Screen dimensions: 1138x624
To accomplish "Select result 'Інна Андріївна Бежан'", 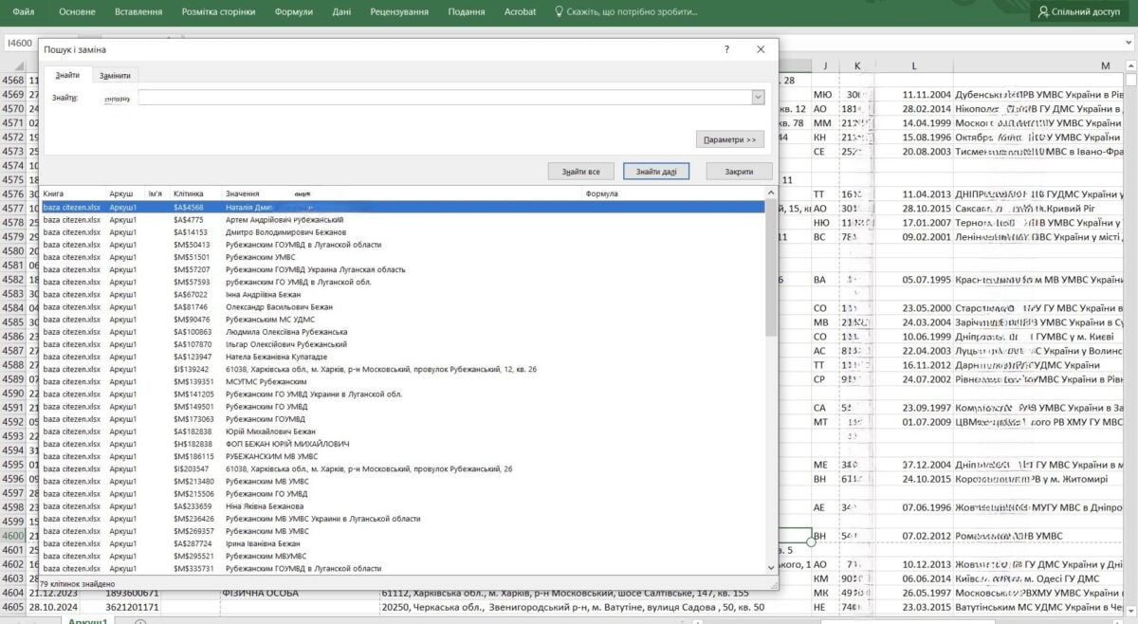I will coord(403,294).
